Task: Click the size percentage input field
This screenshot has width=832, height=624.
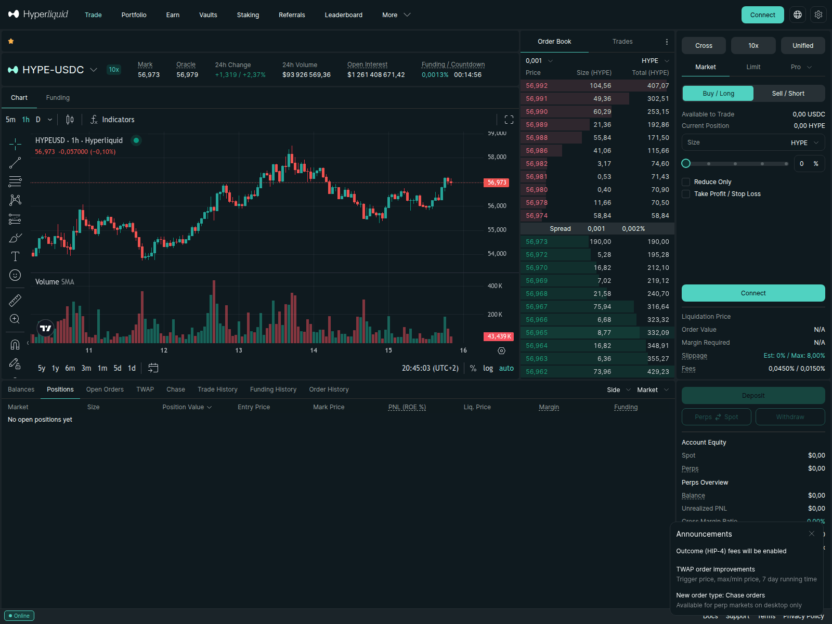Action: (x=809, y=164)
